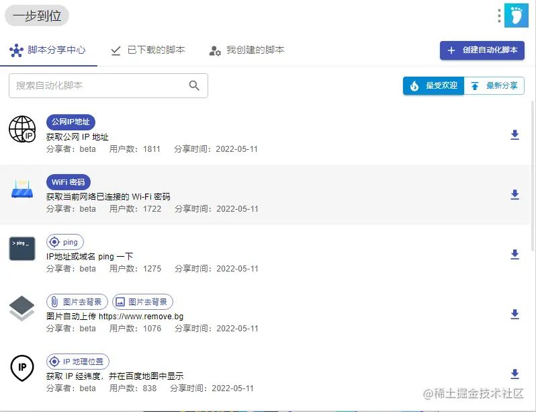Select the text 获取公网 IP 地址
This screenshot has width=536, height=412.
point(77,137)
